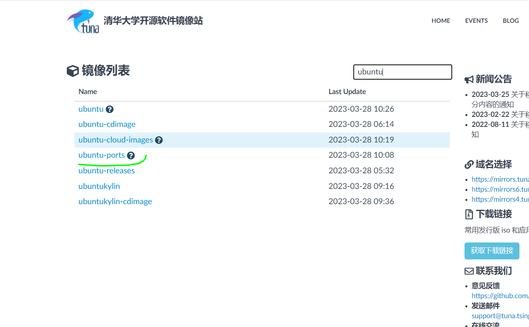Image resolution: width=529 pixels, height=327 pixels.
Task: Click the chain link icon beside 域名选择
Action: [468, 164]
